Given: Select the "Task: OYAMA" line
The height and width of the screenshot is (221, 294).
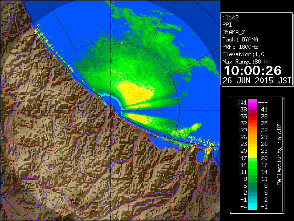Looking at the screenshot, I should [240, 40].
